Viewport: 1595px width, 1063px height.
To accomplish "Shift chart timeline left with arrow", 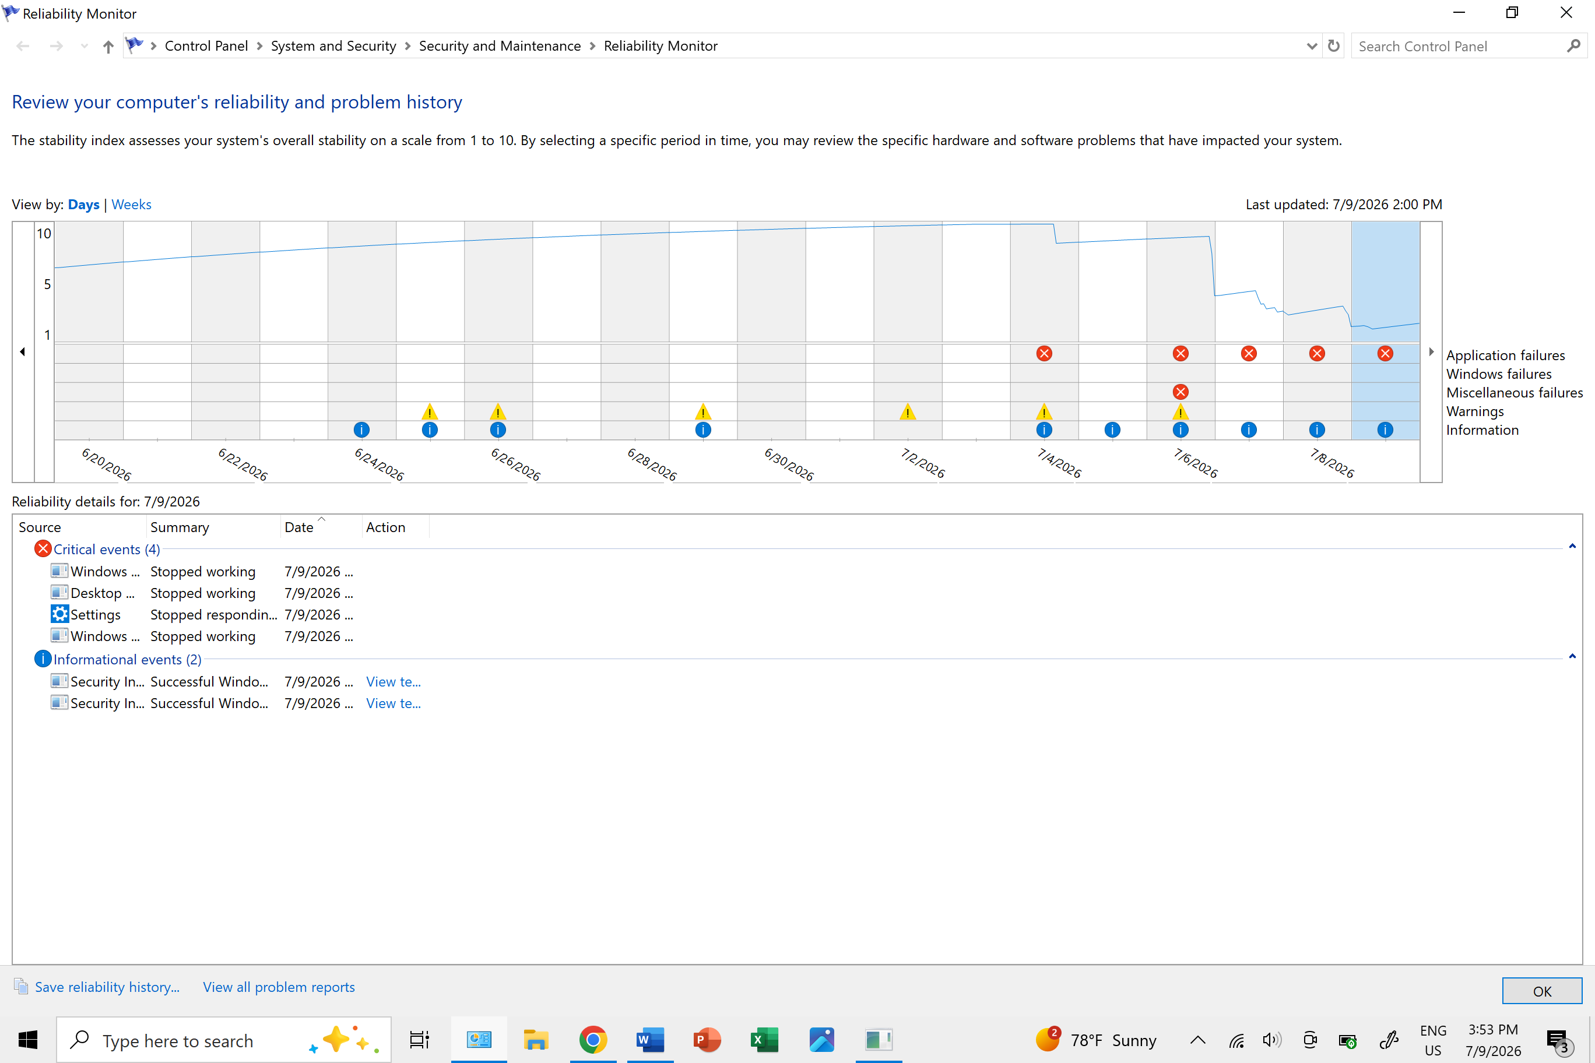I will coord(22,352).
